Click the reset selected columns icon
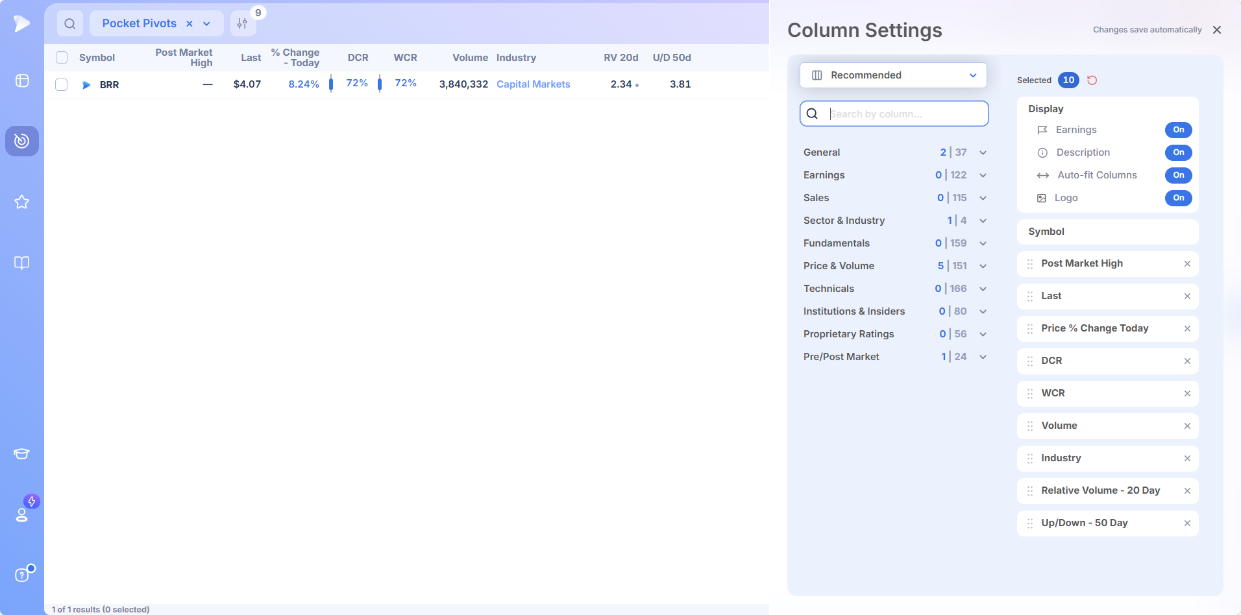1241x615 pixels. tap(1092, 80)
